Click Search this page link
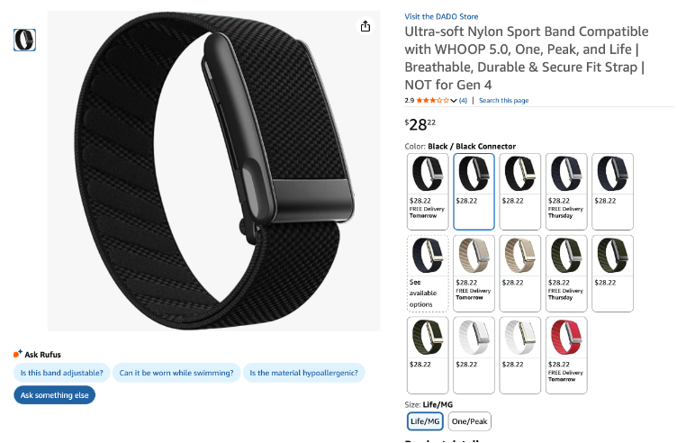The image size is (677, 443). (x=503, y=101)
